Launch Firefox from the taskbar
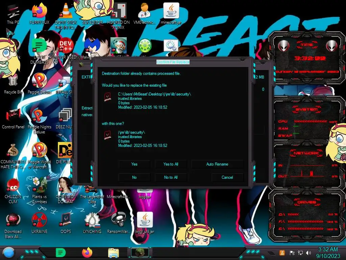 point(87,253)
